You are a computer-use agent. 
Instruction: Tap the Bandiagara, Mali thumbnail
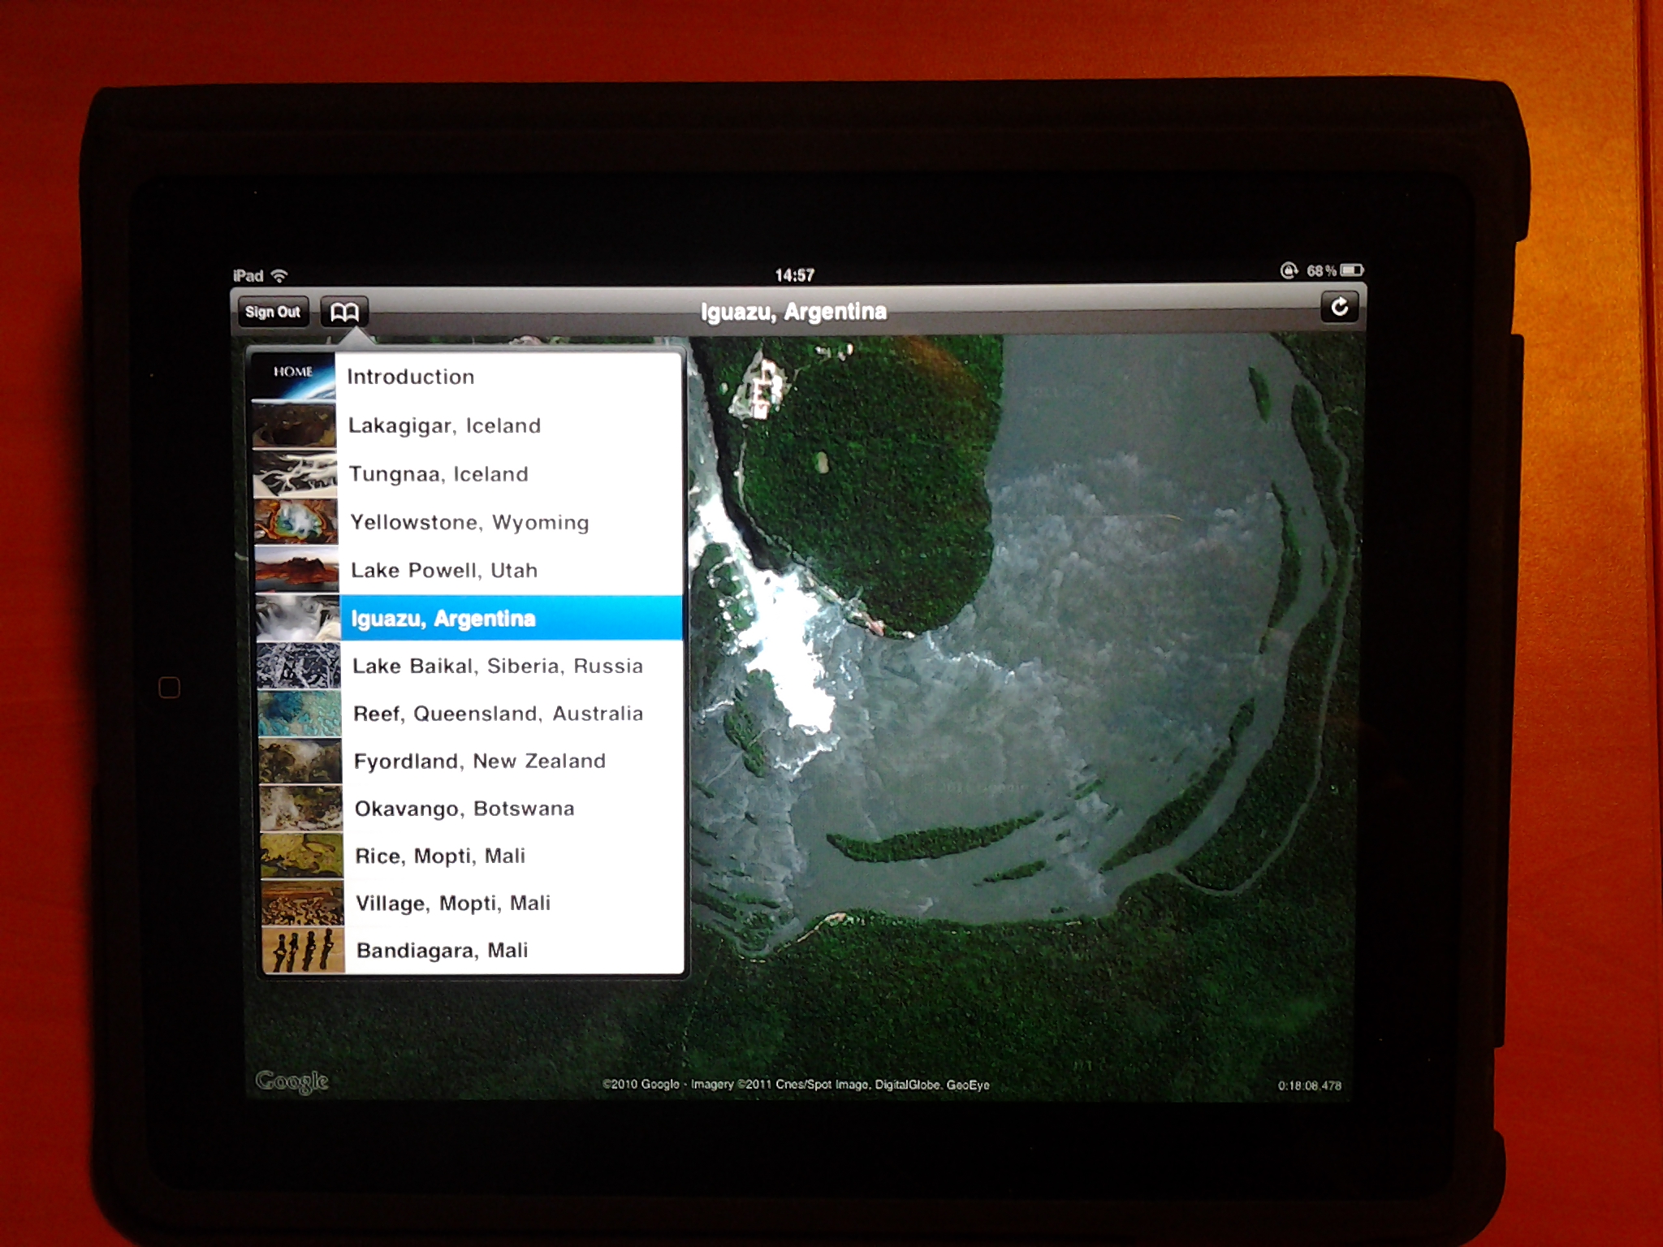point(303,951)
